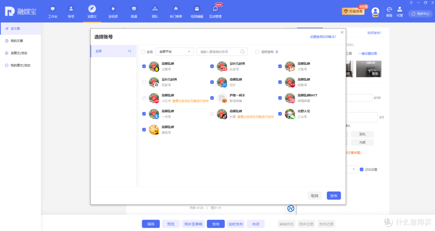Open 发图文/动态 in the sidebar
435x231 pixels.
point(21,53)
